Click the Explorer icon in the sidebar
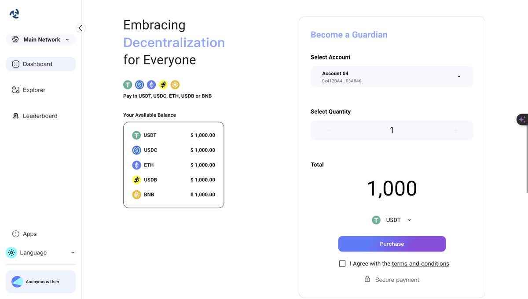The image size is (528, 299). tap(15, 90)
